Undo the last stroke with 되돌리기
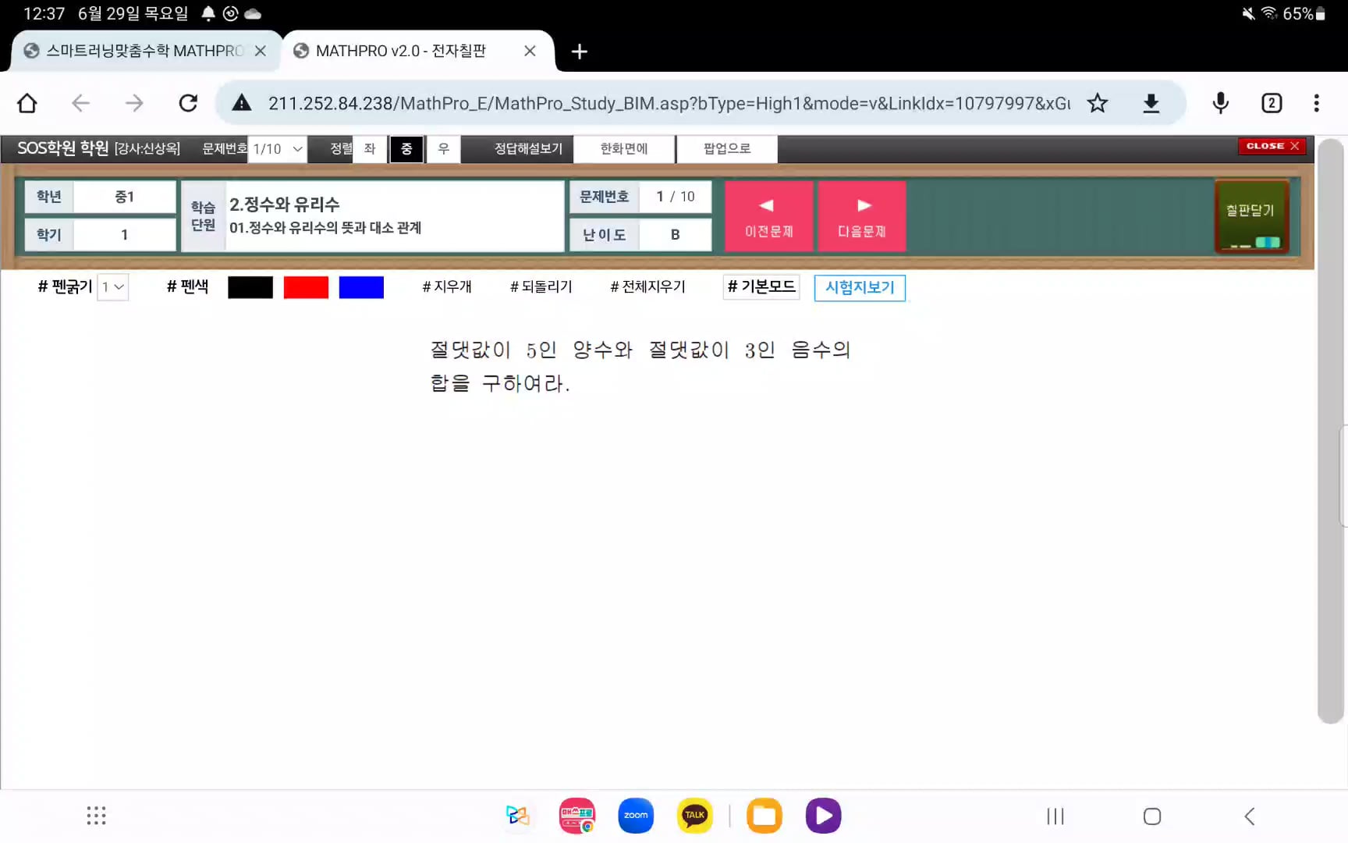 point(541,286)
